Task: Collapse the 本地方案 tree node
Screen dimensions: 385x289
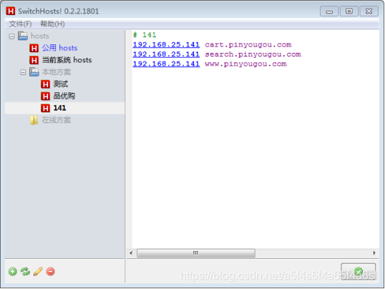Action: pos(23,72)
